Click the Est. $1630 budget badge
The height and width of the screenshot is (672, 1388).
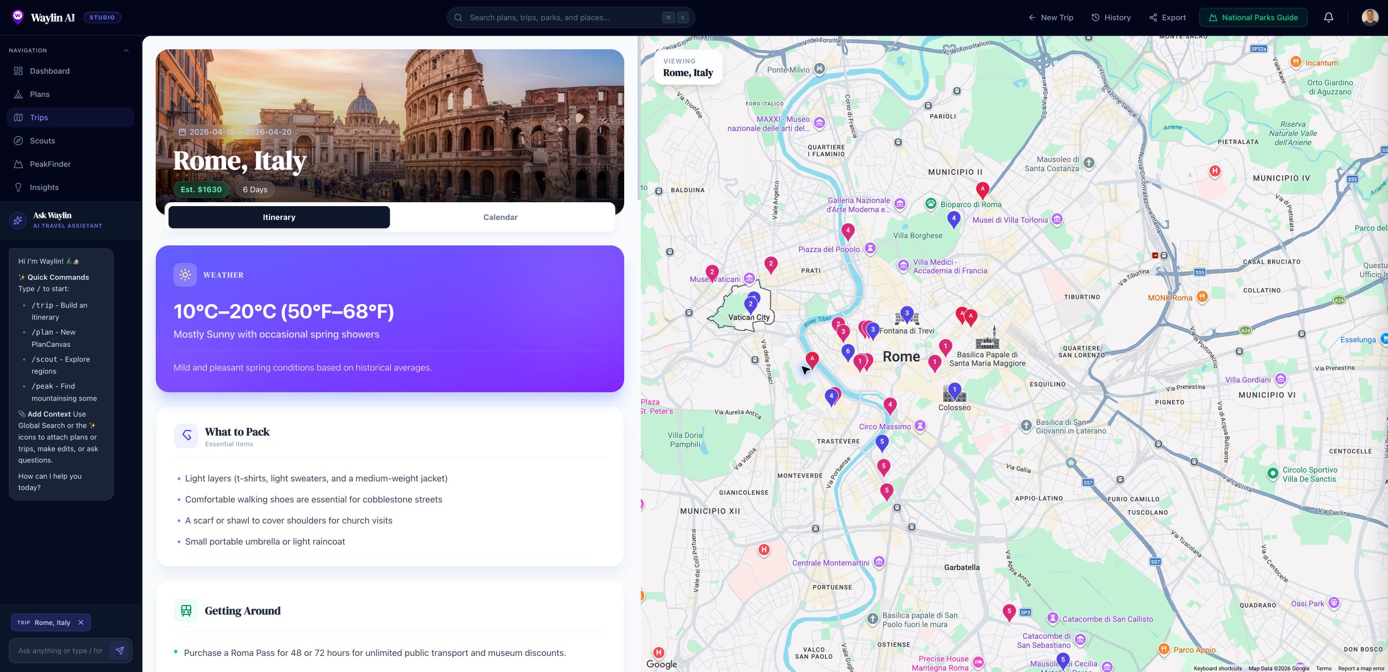(201, 189)
